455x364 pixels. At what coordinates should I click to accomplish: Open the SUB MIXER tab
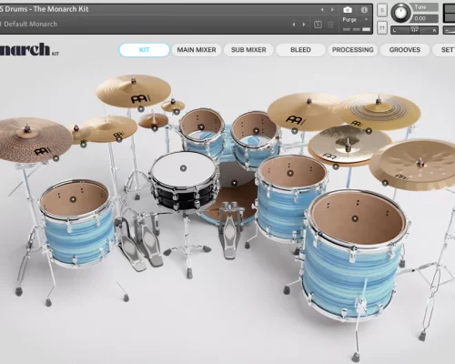(248, 50)
